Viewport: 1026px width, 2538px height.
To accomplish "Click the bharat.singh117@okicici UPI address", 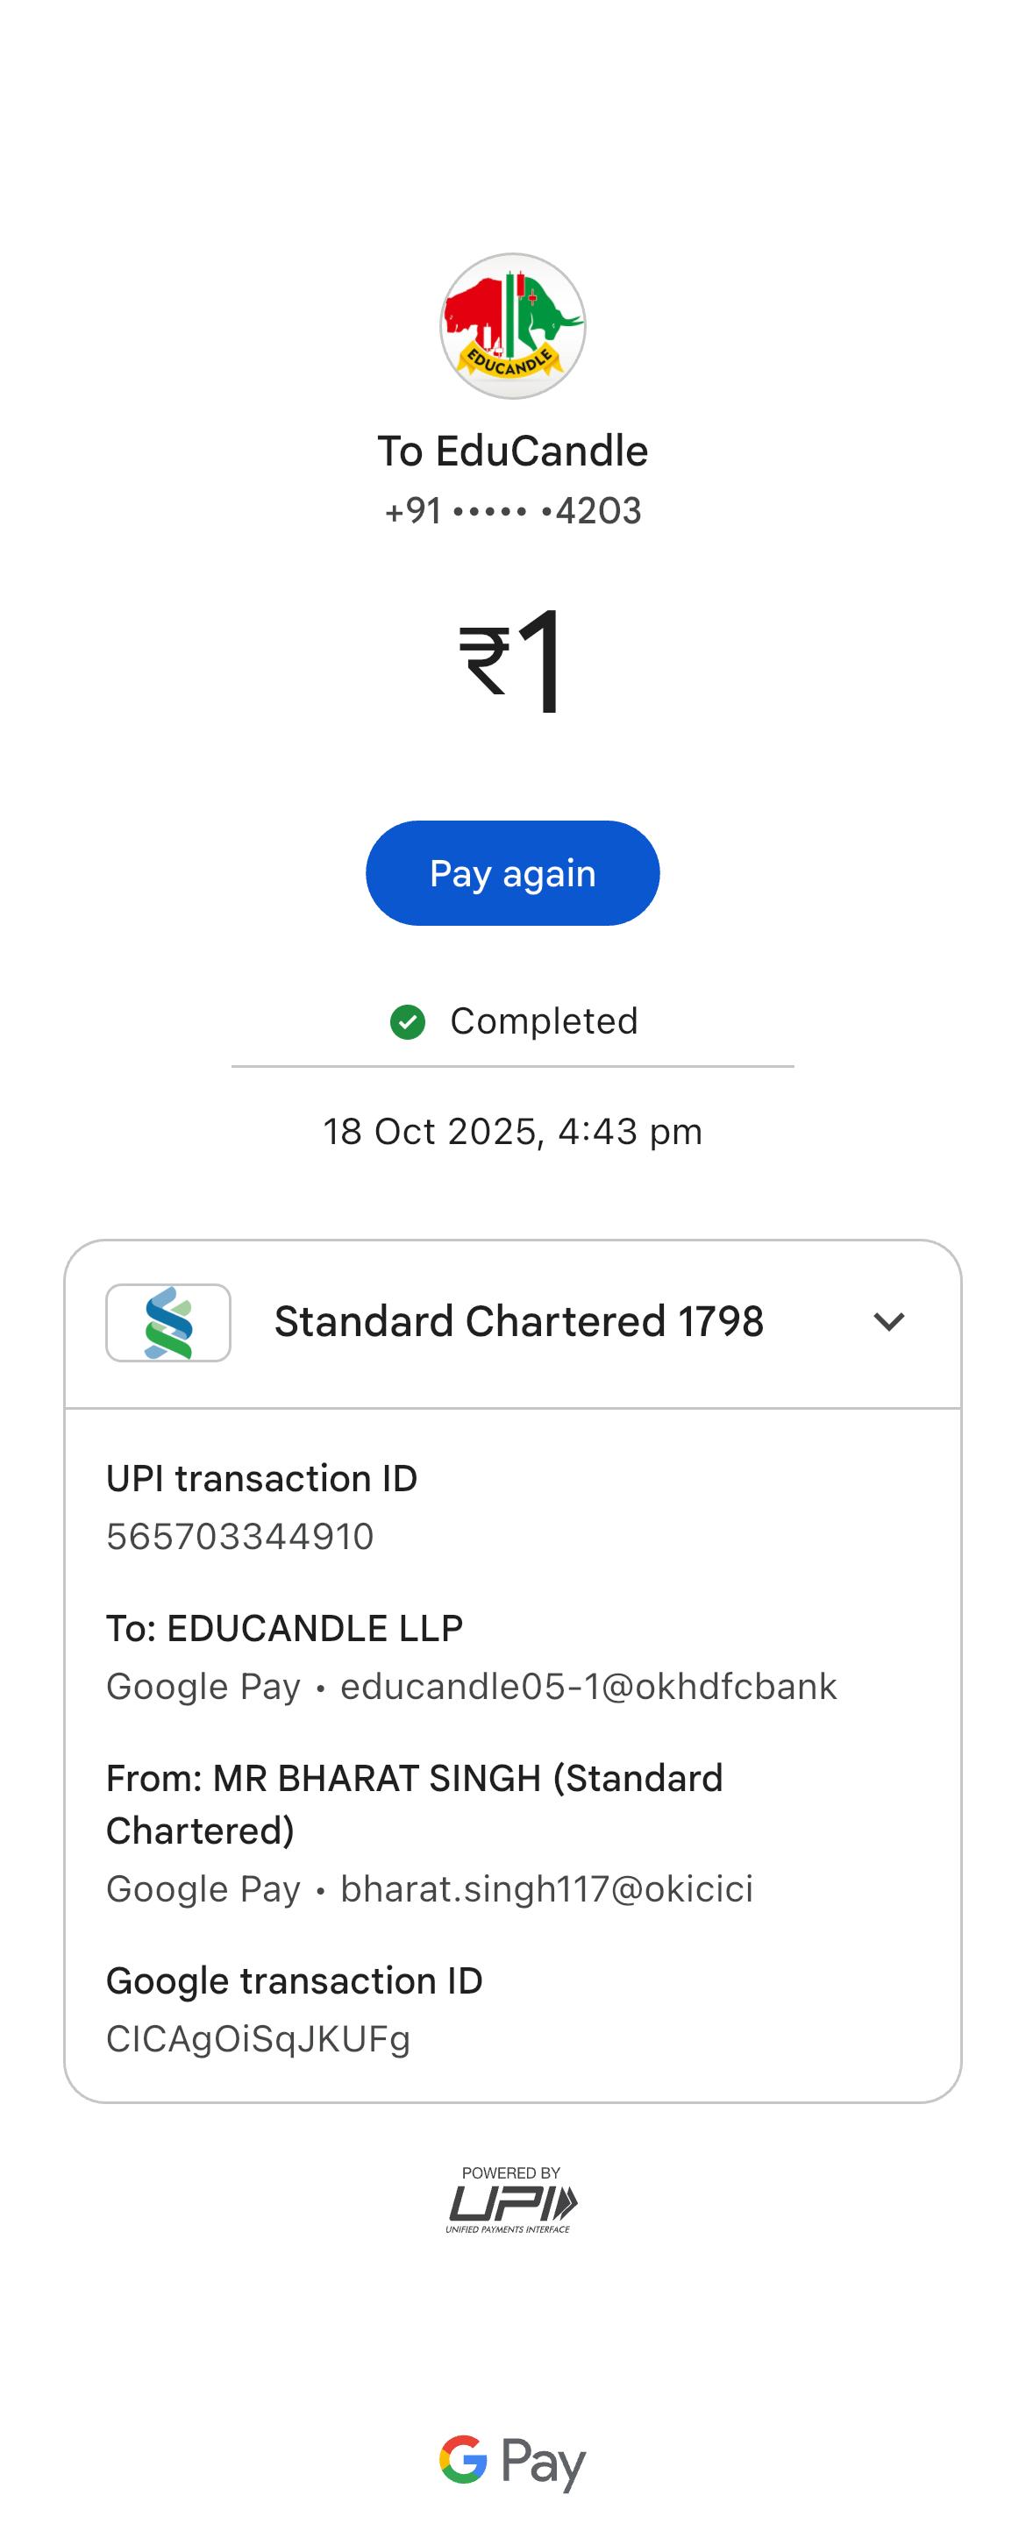I will click(546, 1888).
